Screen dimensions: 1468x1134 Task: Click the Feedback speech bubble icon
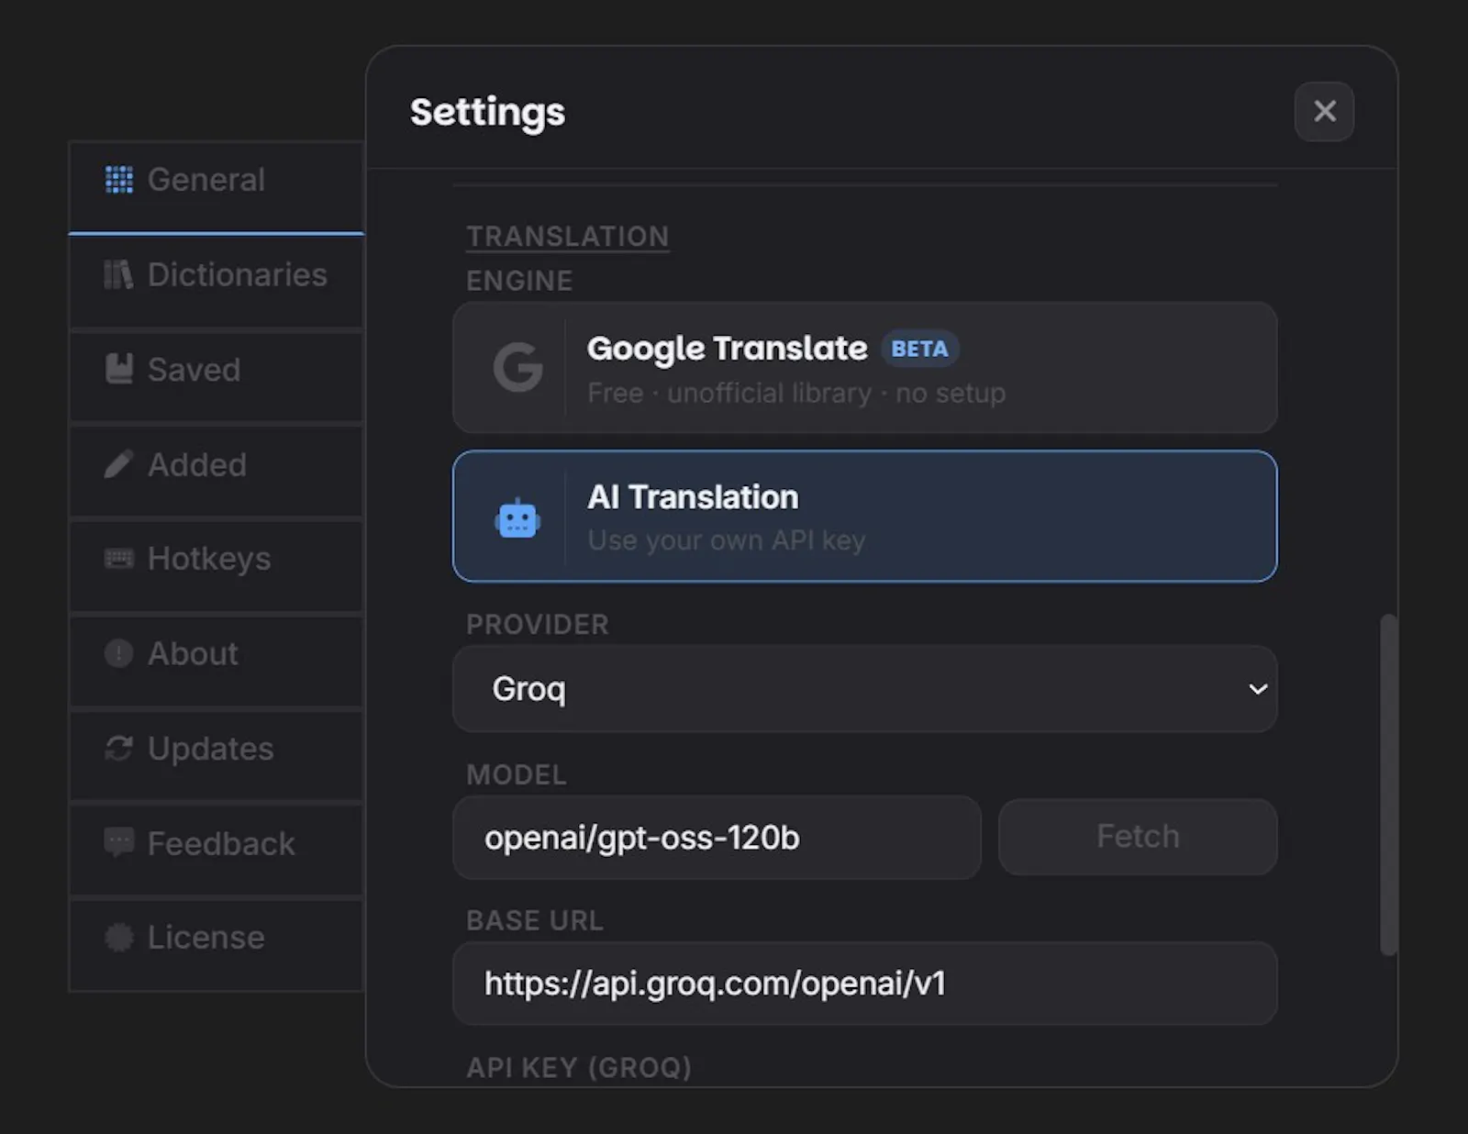tap(118, 842)
